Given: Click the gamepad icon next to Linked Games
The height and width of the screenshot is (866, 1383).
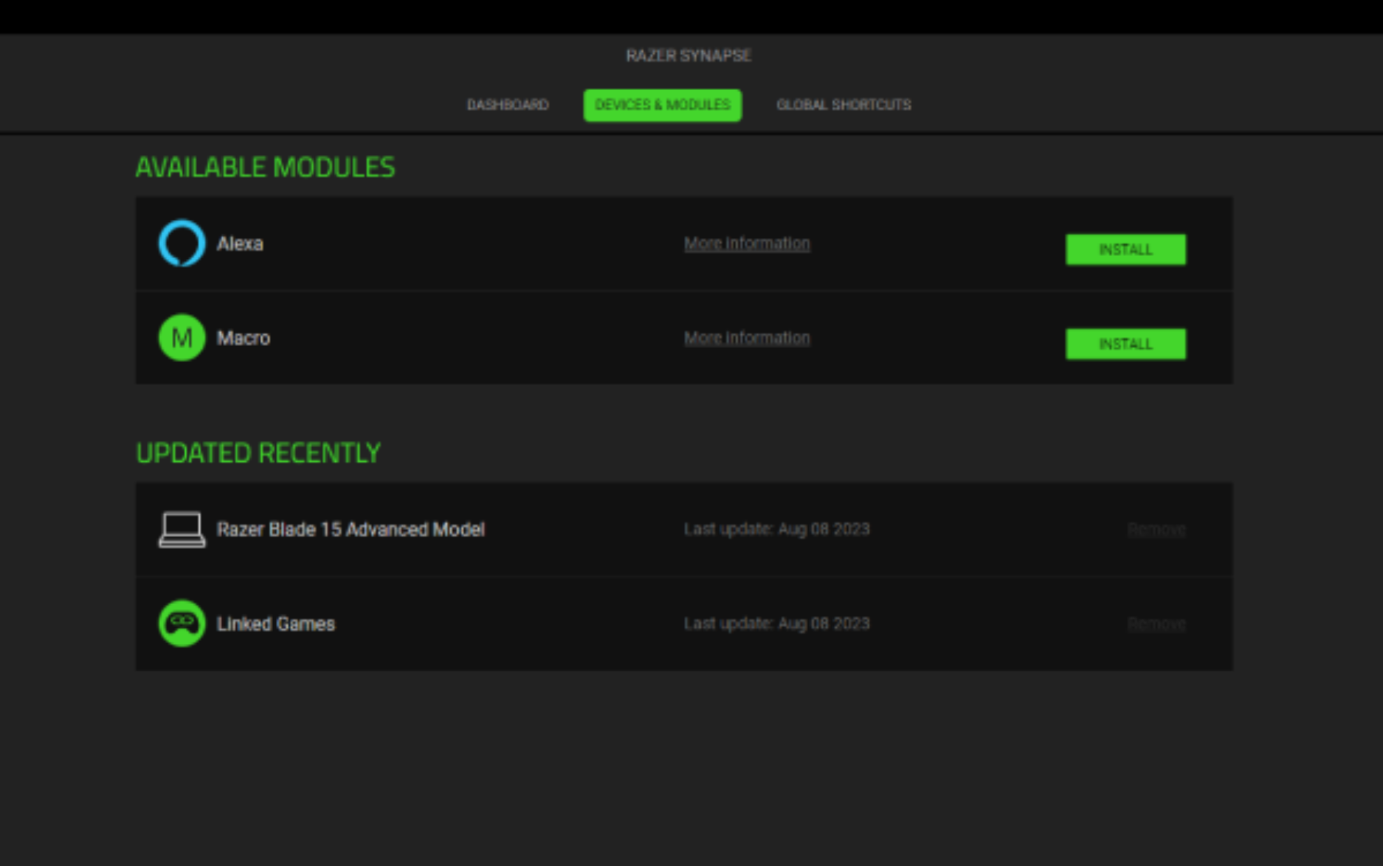Looking at the screenshot, I should click(181, 623).
